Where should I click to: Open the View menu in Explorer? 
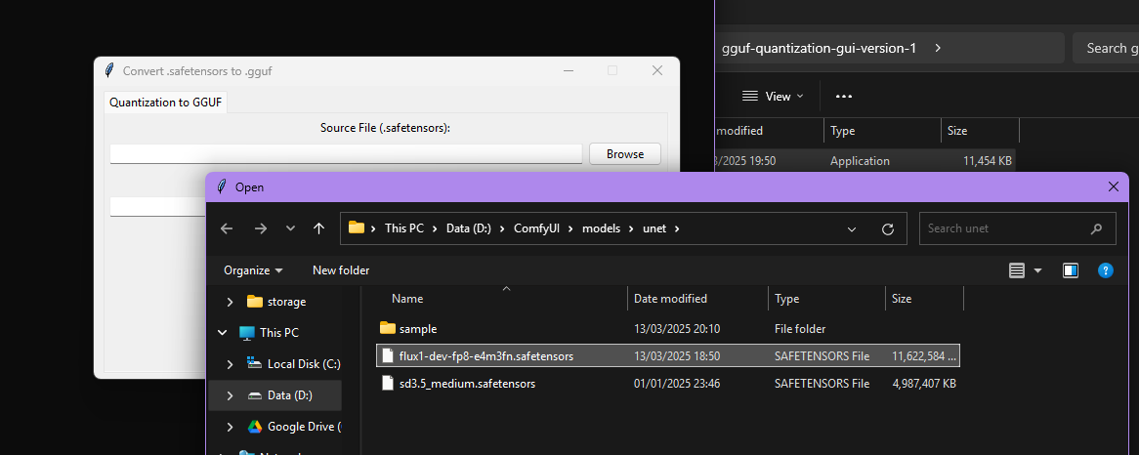click(x=773, y=96)
